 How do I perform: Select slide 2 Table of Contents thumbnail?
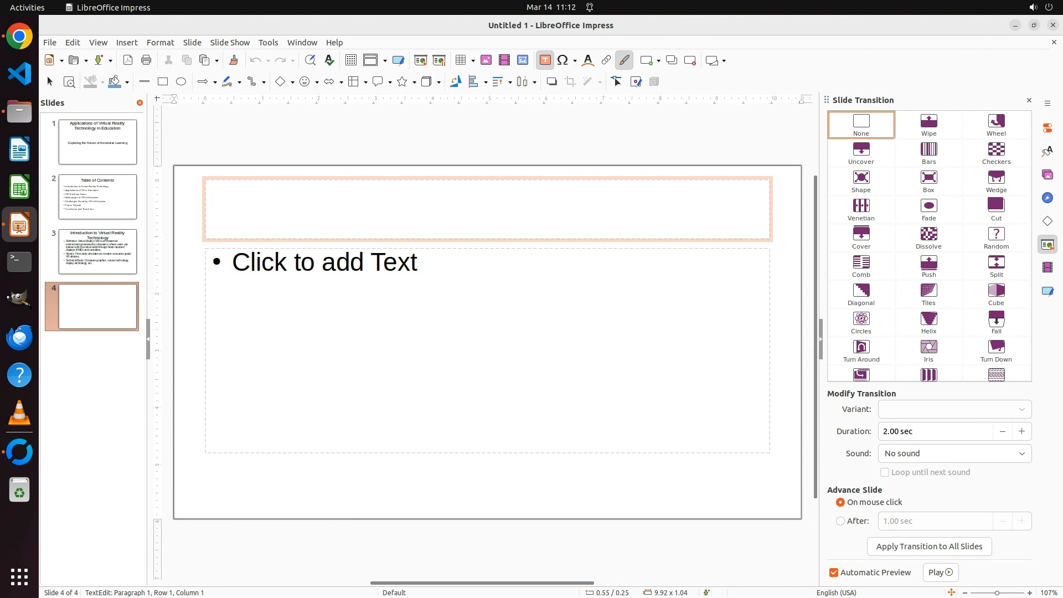[x=97, y=197]
